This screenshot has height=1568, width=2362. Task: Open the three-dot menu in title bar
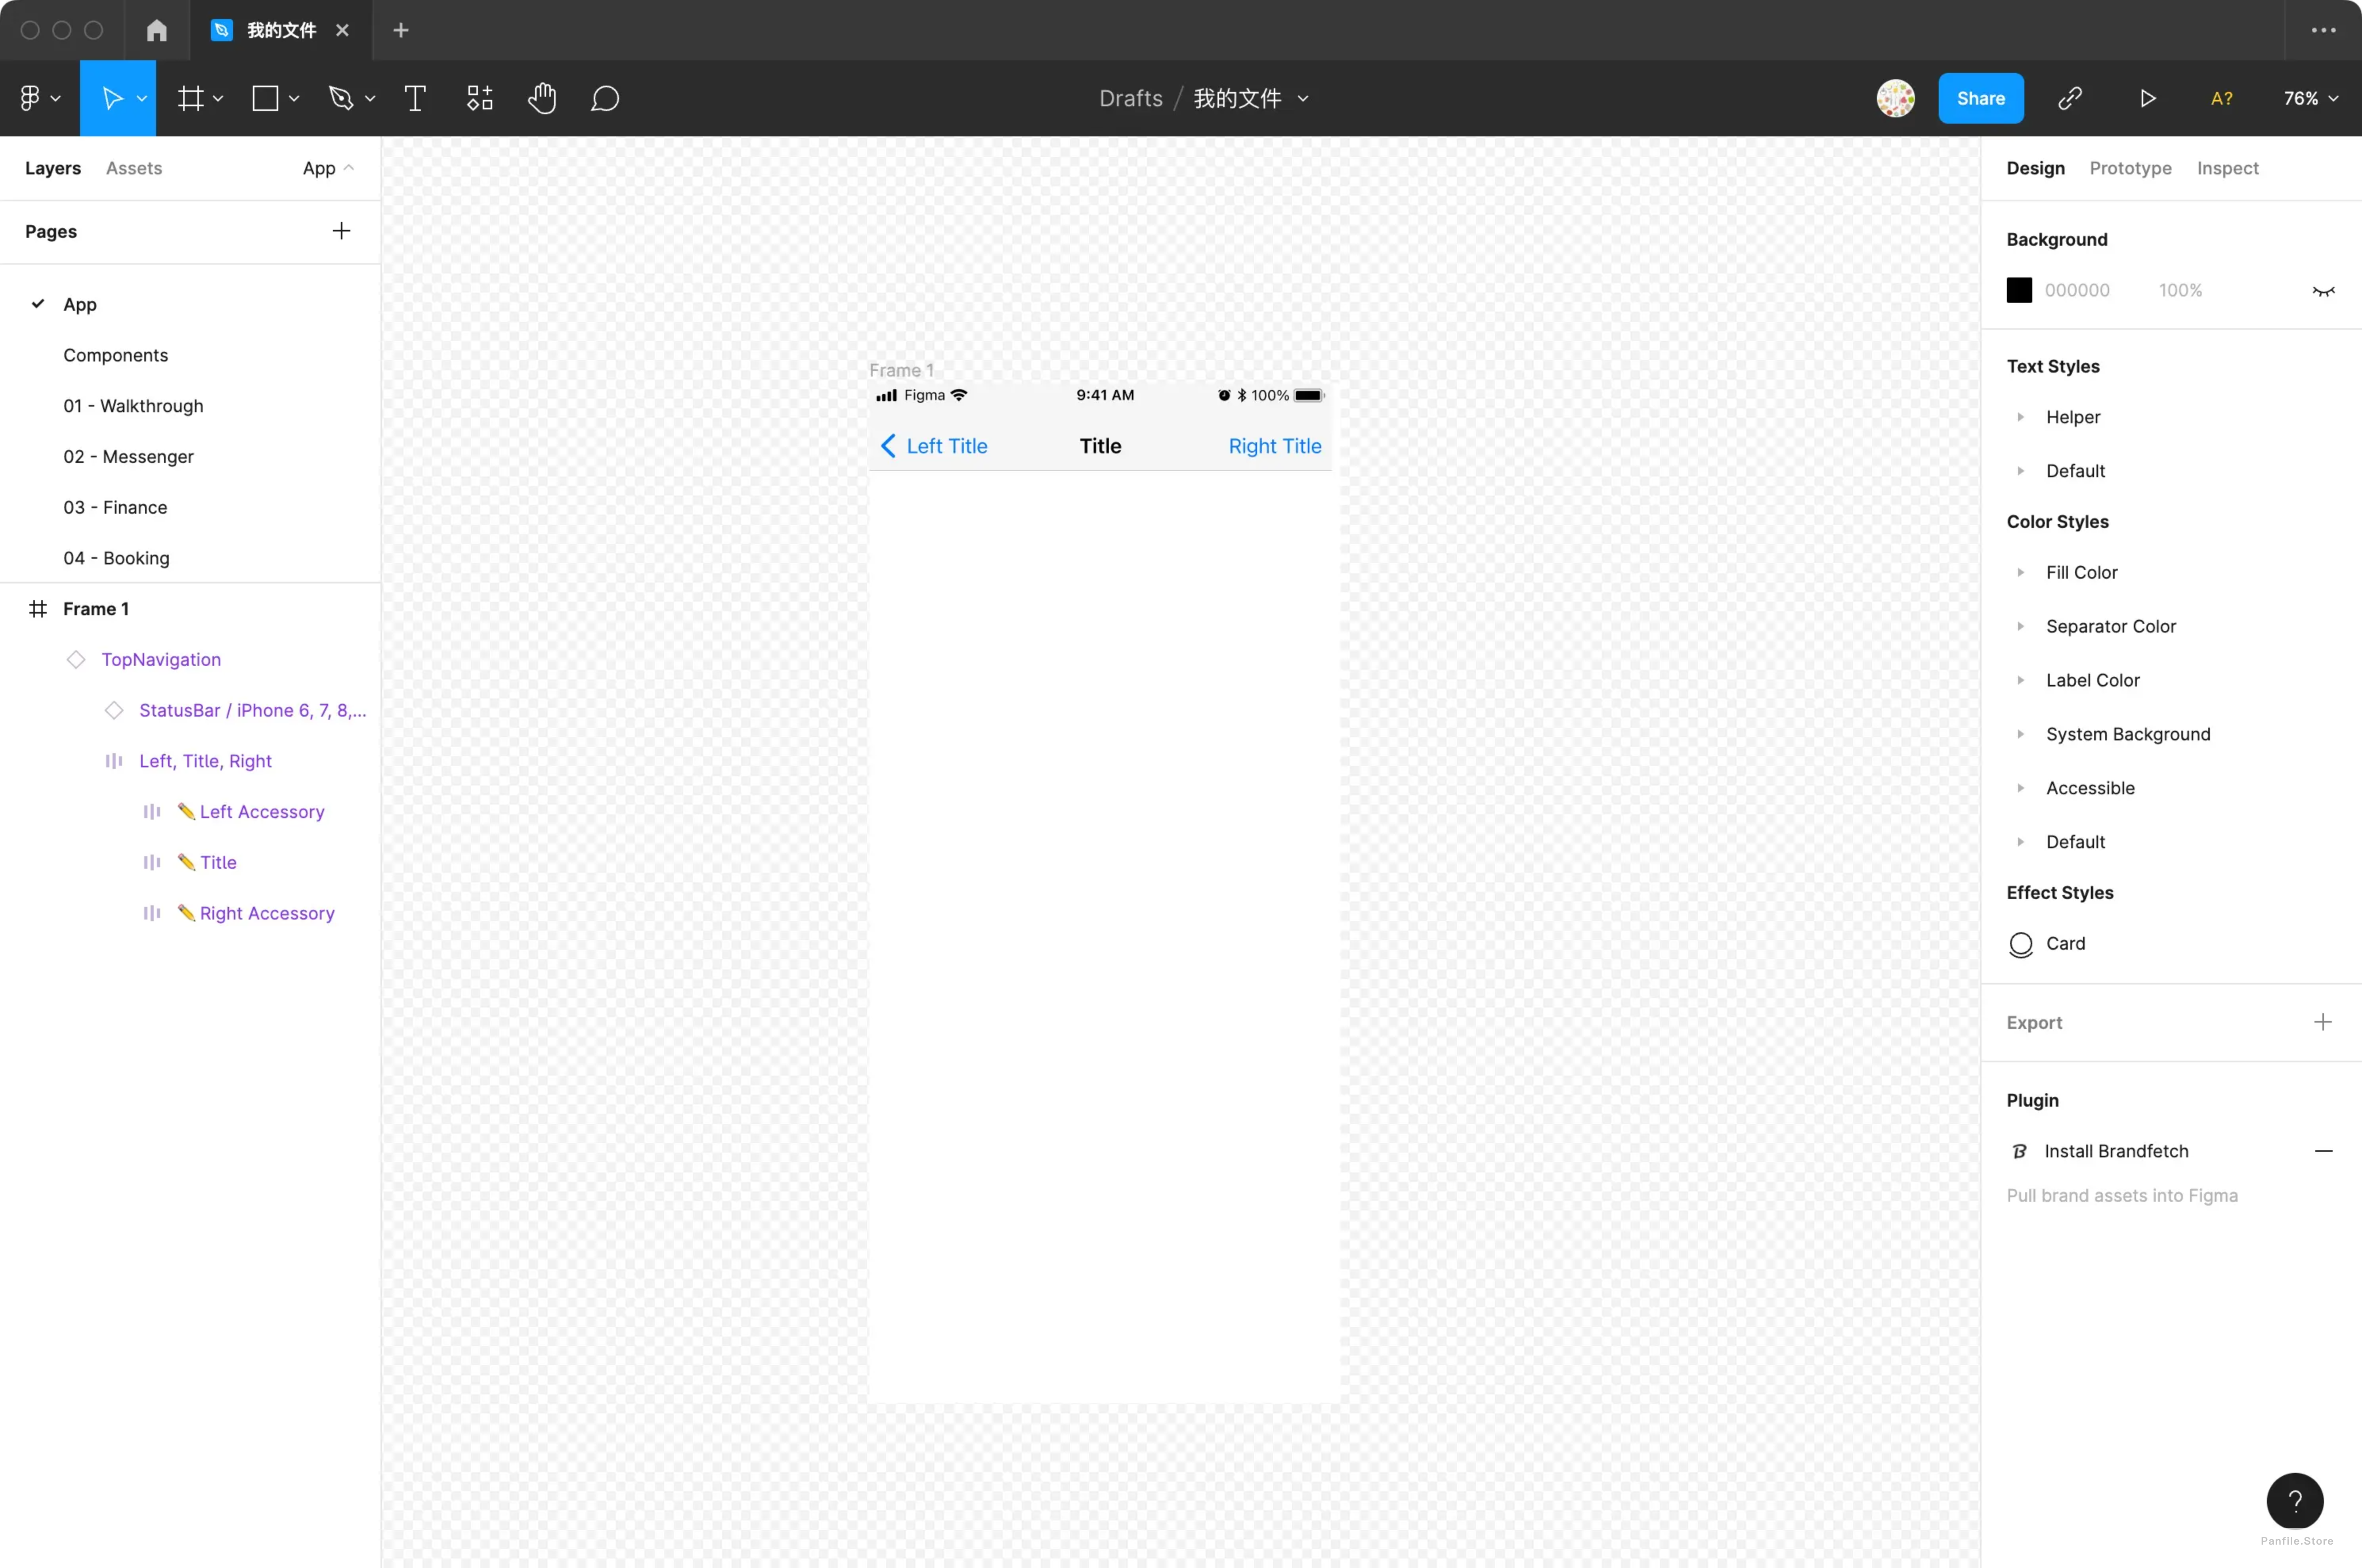2324,30
